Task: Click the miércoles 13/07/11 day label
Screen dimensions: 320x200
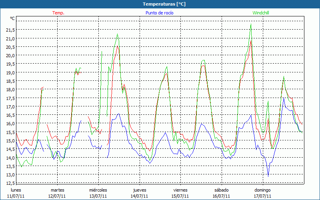Action: [x=98, y=193]
